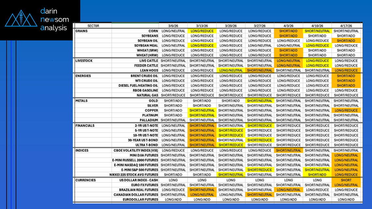Screen dimensions: 372x209
Task: Select the SECTOR column header
Action: tap(93, 26)
